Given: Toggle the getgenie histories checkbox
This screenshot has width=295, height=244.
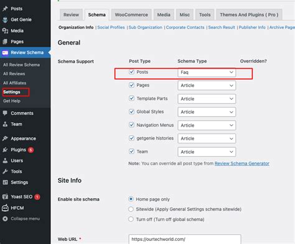Looking at the screenshot, I should tap(131, 138).
